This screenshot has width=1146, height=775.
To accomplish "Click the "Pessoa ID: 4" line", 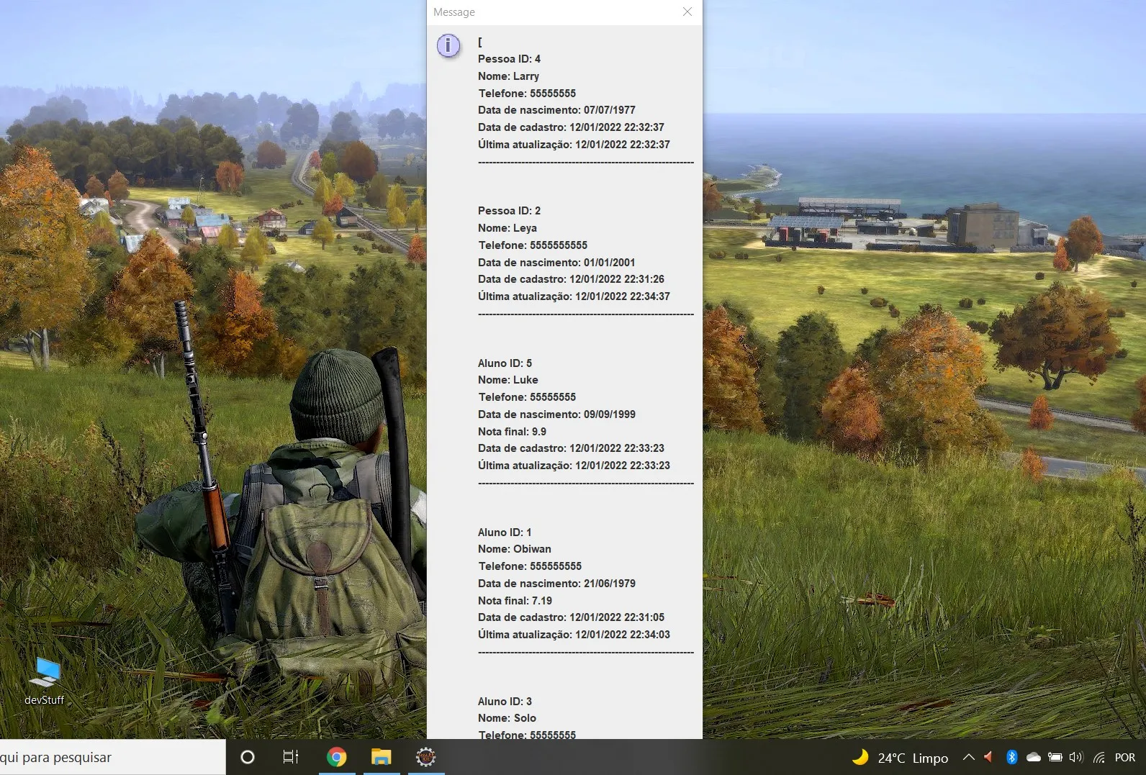I will (510, 59).
